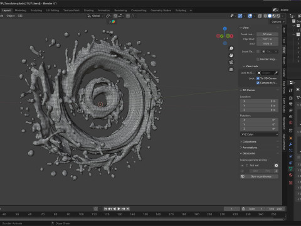Expand the Annotations panel
This screenshot has height=226, width=301.
pyautogui.click(x=248, y=148)
